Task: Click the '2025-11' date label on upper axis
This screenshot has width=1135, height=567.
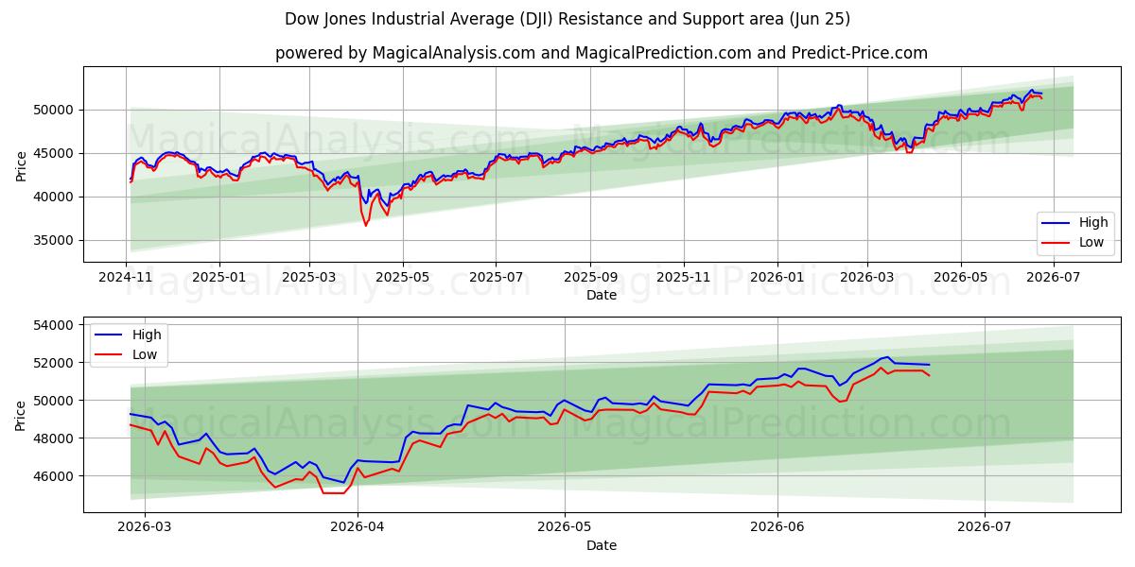Action: tap(683, 278)
